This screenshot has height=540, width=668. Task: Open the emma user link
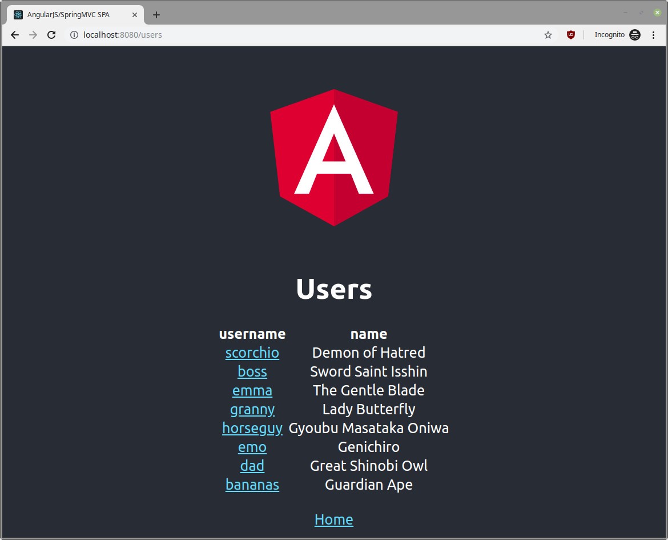coord(252,390)
